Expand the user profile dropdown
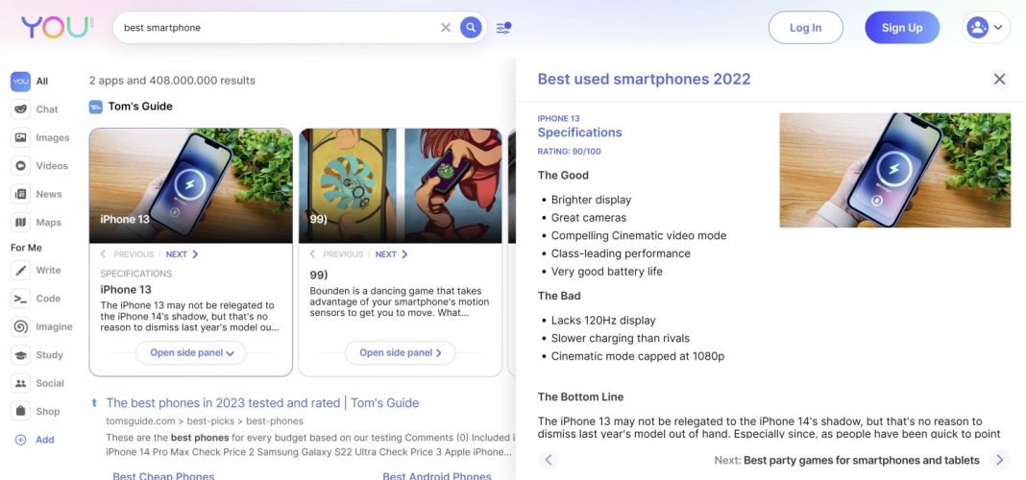Viewport: 1026px width, 480px height. pyautogui.click(x=987, y=28)
